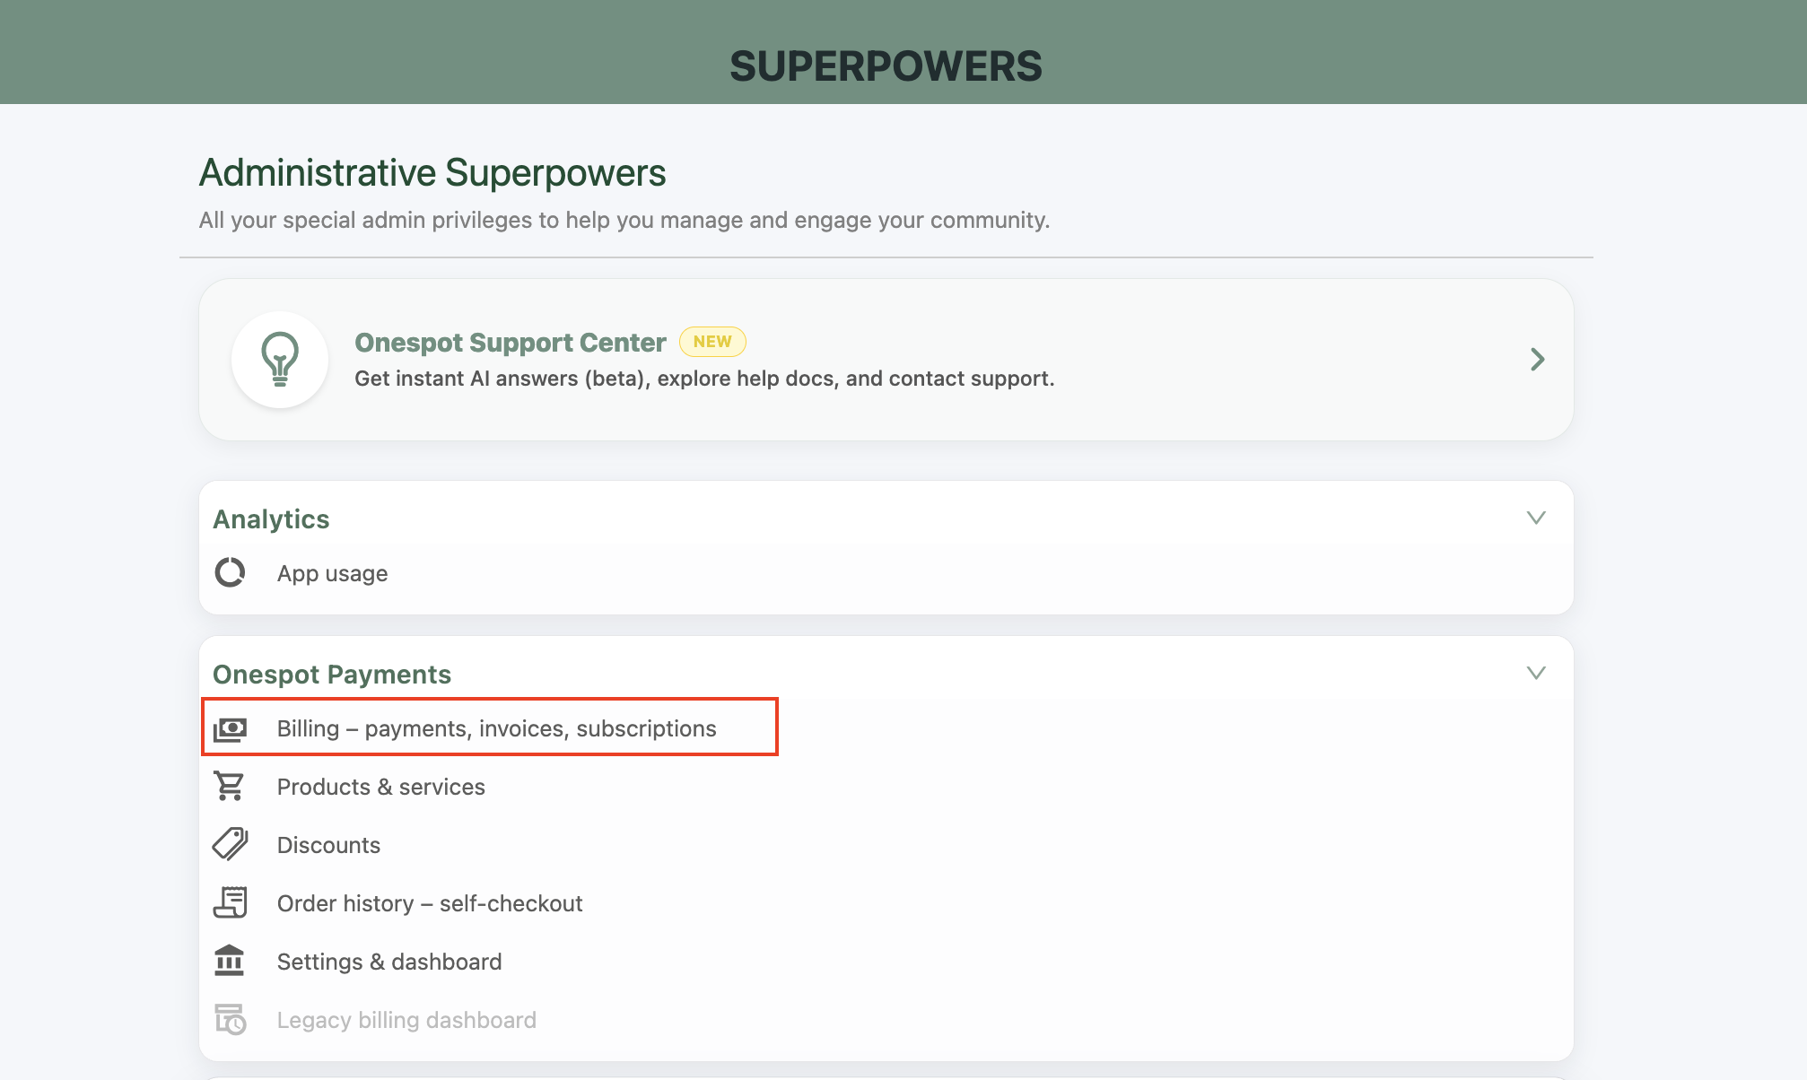Click the bank building Settings icon
The image size is (1807, 1080).
click(230, 961)
